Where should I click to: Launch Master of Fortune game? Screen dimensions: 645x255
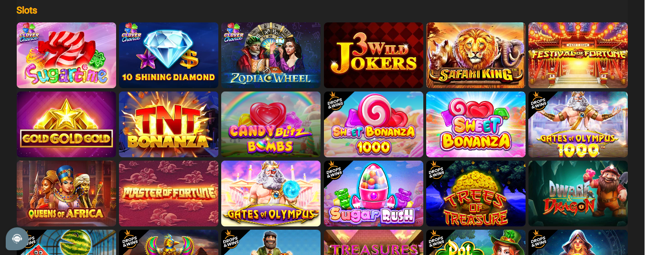tap(169, 194)
